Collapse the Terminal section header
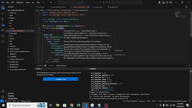Screen dimensions: 192x108 coord(93,69)
